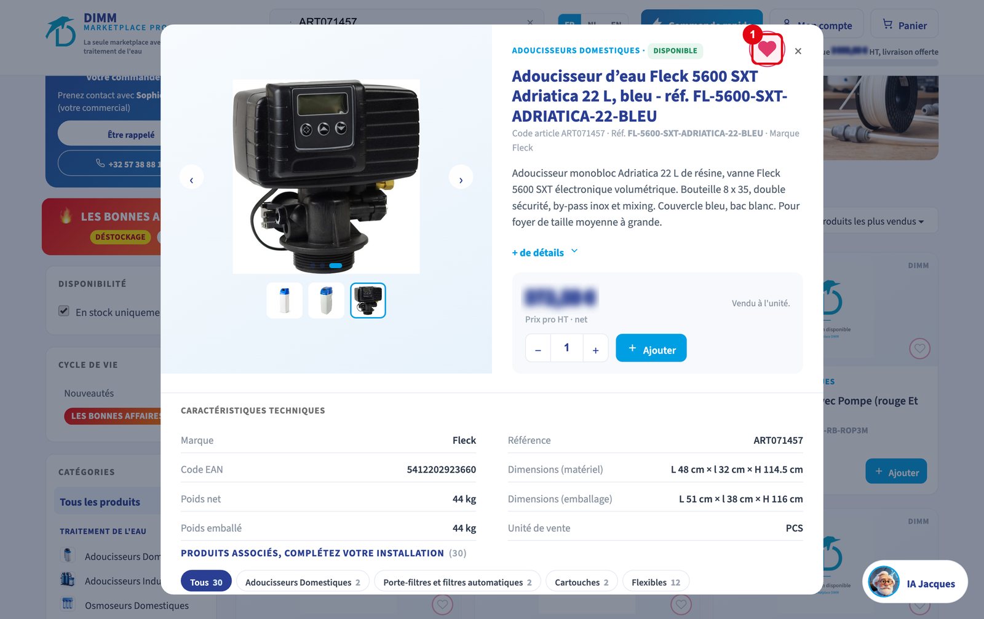Click Ajouter on the background pump product
The width and height of the screenshot is (984, 619).
[896, 471]
